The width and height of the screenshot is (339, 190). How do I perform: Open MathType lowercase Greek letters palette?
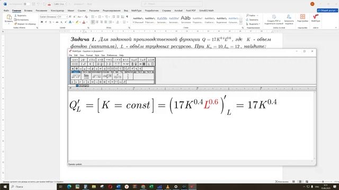pyautogui.click(x=134, y=60)
